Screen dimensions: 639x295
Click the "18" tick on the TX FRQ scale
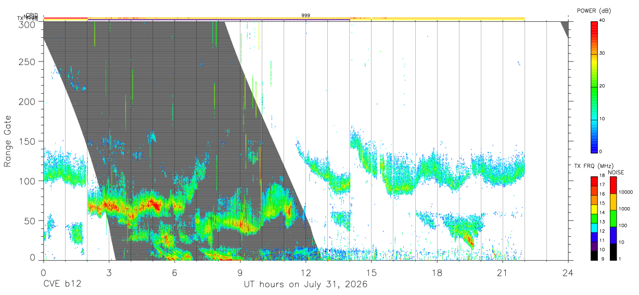[602, 175]
